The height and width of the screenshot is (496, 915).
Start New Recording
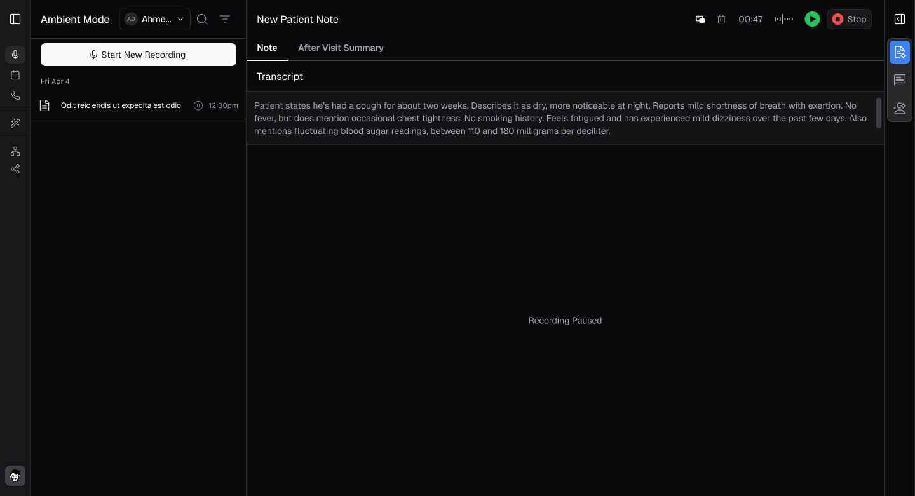tap(139, 55)
